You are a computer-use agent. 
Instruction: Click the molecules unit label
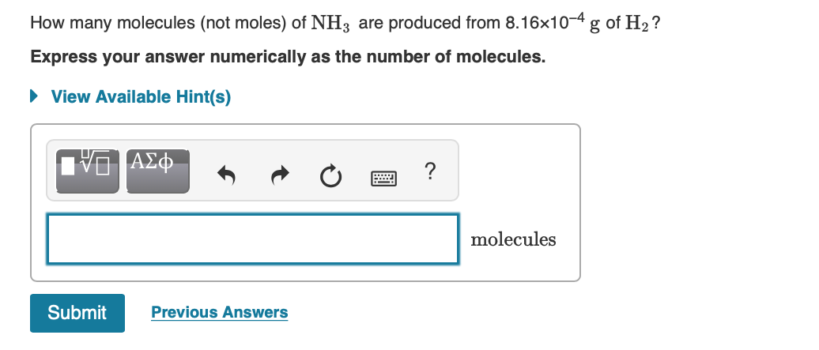point(513,239)
